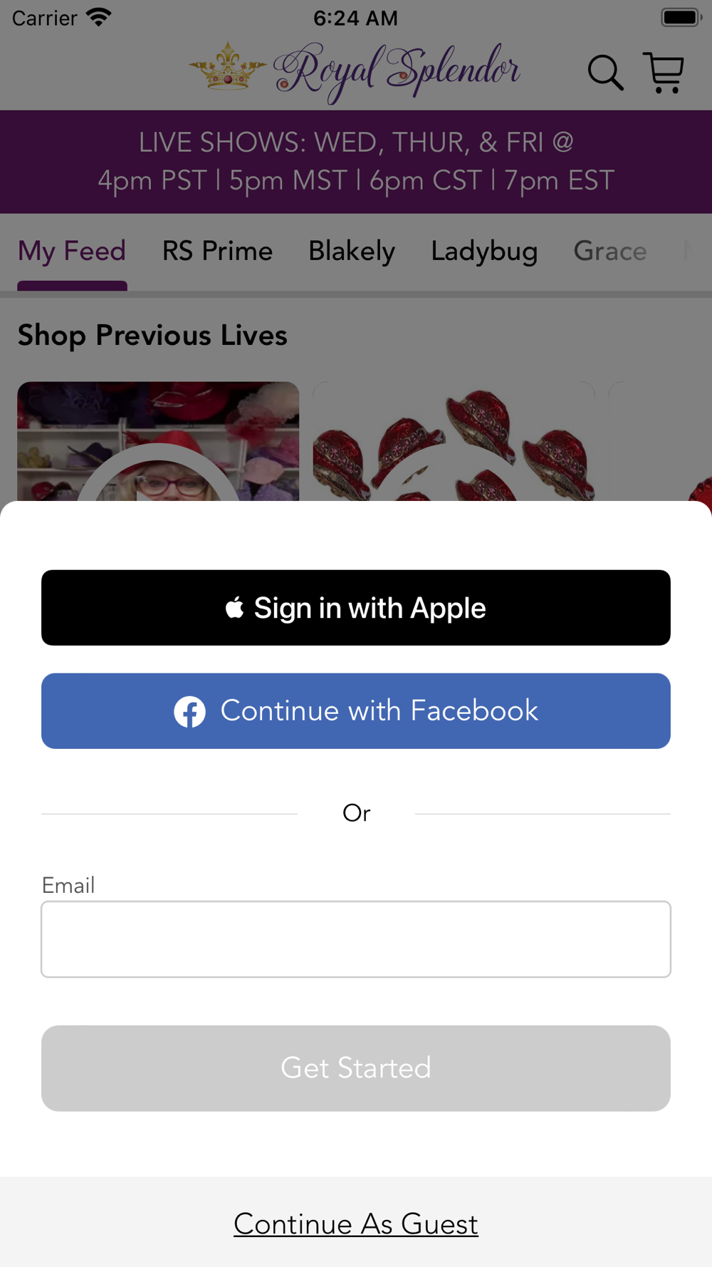Open the Grace tab
Image resolution: width=712 pixels, height=1267 pixels.
coord(610,252)
